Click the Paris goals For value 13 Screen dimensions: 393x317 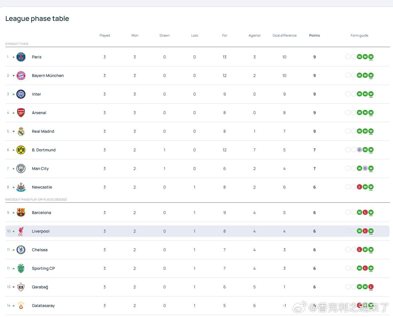click(x=225, y=57)
